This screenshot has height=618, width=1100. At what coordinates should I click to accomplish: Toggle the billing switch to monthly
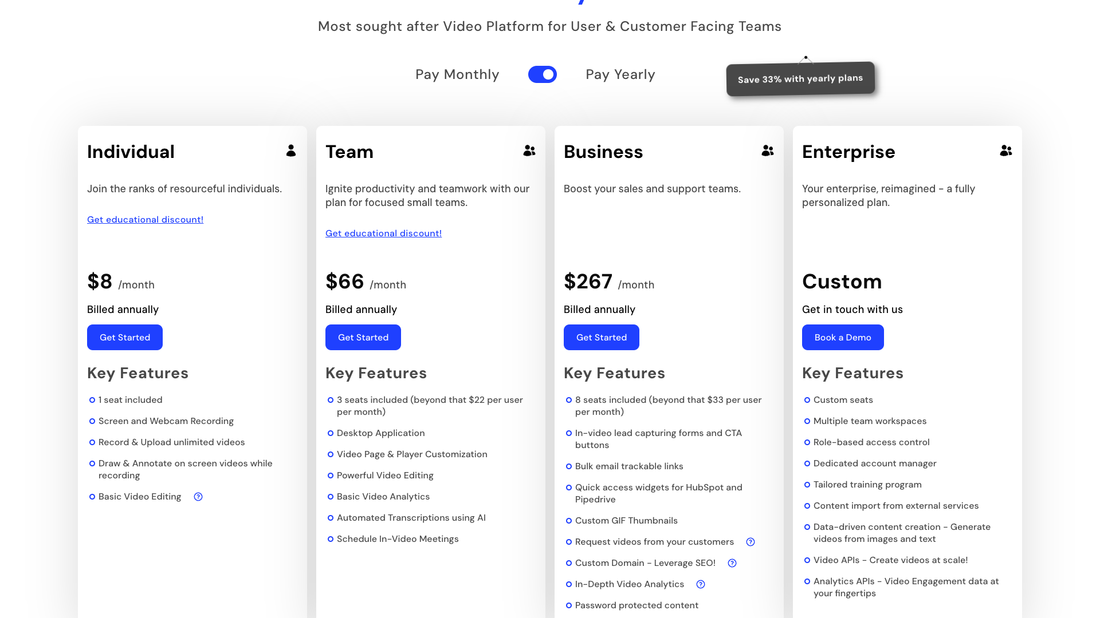[x=542, y=74]
